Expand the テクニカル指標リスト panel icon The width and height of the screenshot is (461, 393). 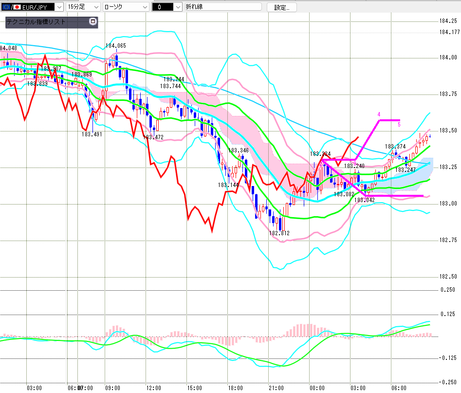point(93,22)
